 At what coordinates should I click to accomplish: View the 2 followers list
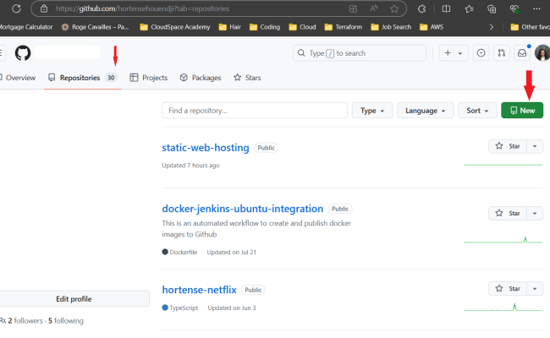point(25,321)
